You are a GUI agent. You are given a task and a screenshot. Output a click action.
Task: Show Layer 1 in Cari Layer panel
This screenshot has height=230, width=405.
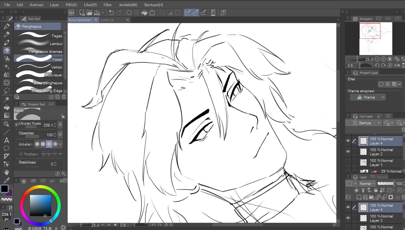(x=348, y=163)
